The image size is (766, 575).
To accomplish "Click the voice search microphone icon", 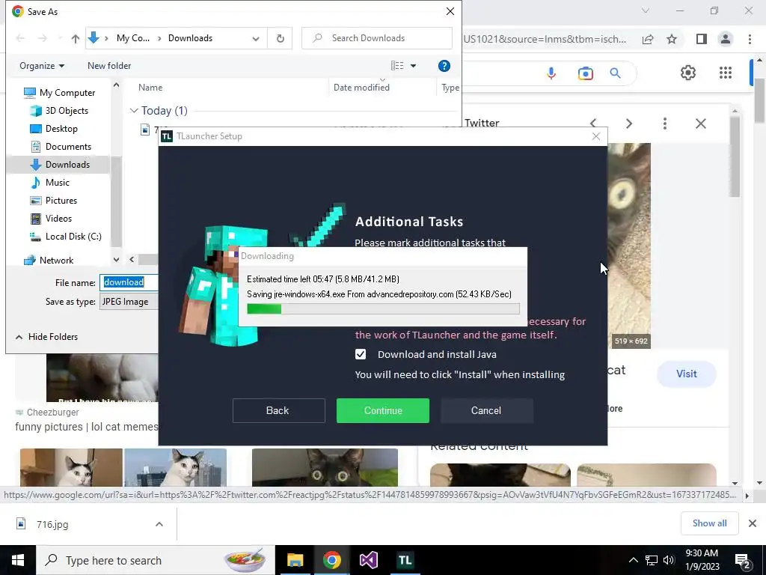I will click(x=551, y=73).
